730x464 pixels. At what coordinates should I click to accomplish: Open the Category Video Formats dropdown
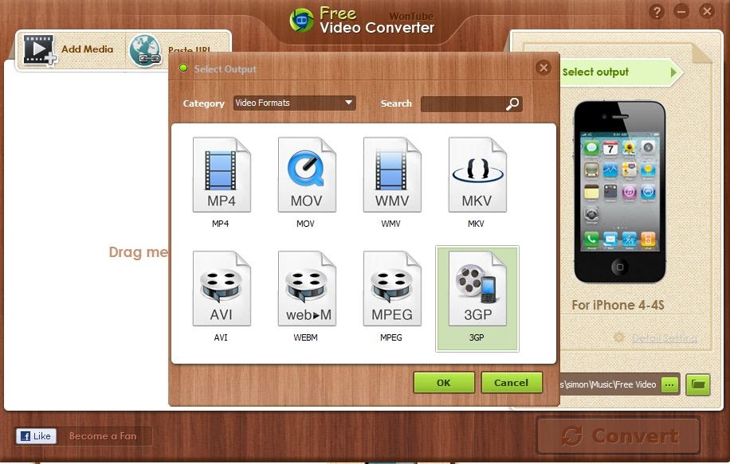pyautogui.click(x=294, y=103)
